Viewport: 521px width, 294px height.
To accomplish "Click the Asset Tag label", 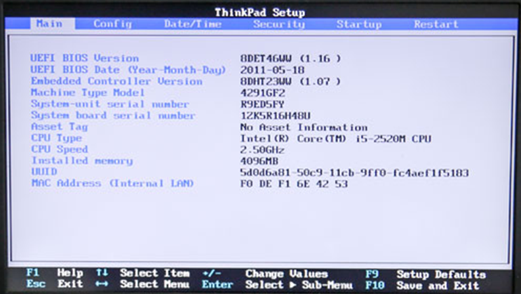I will pos(60,127).
